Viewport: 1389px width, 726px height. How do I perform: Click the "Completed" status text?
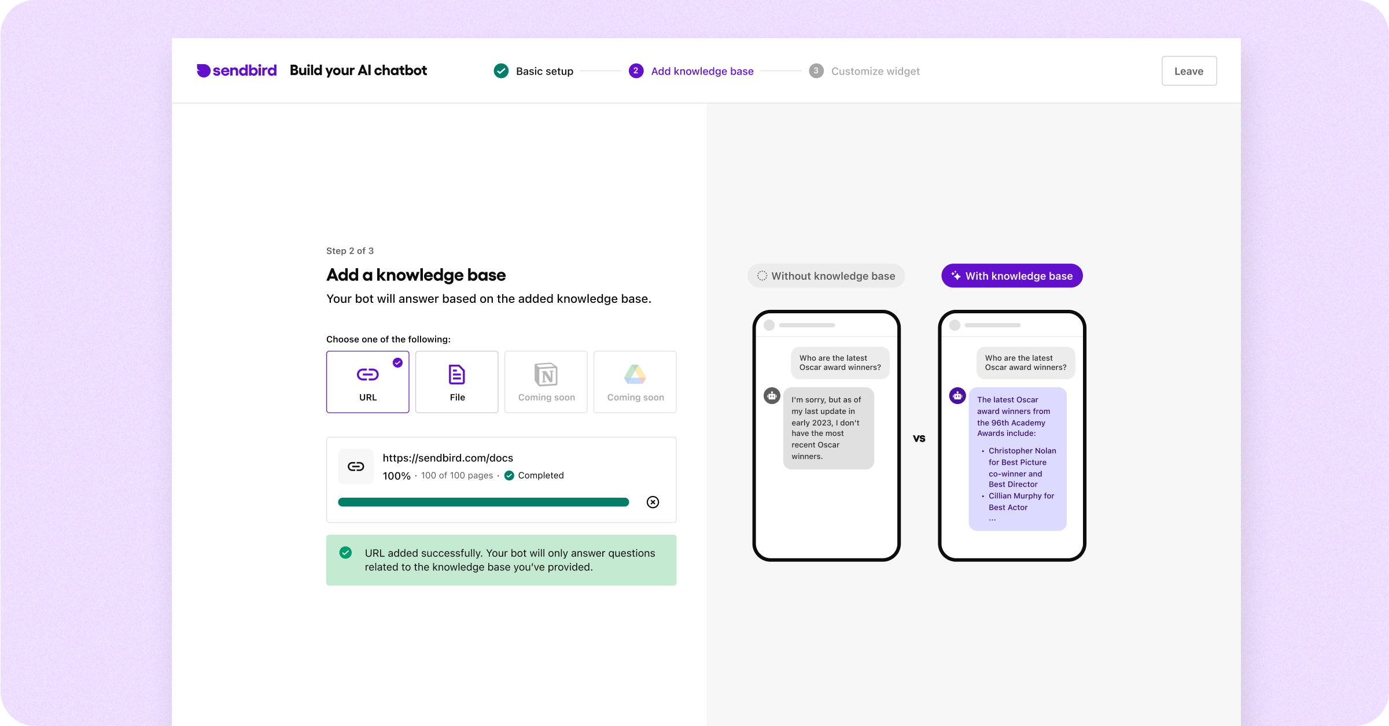pos(541,475)
